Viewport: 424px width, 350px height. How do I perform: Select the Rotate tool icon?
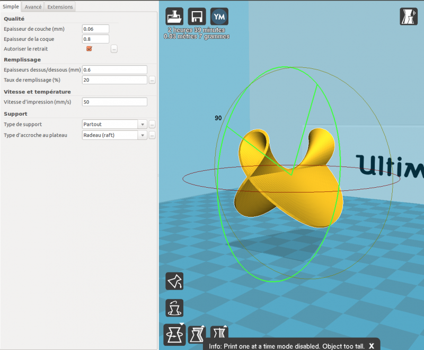click(174, 335)
